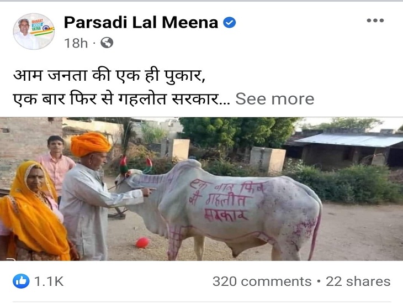Open the three-dot post options menu
This screenshot has height=303, width=403.
click(x=375, y=20)
